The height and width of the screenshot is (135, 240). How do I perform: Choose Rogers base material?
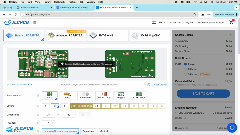(x=121, y=96)
